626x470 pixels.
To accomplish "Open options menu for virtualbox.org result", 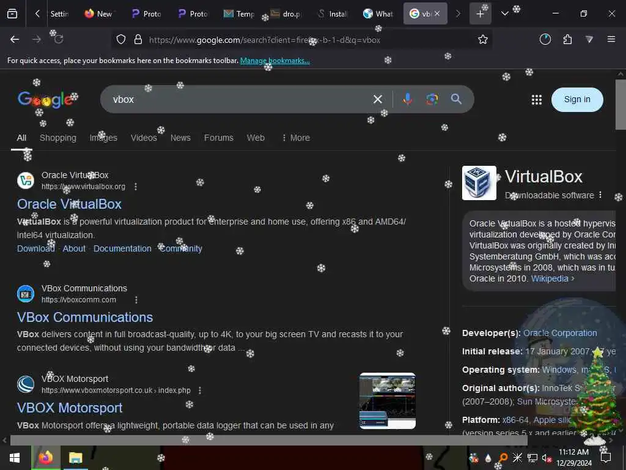I will point(136,187).
